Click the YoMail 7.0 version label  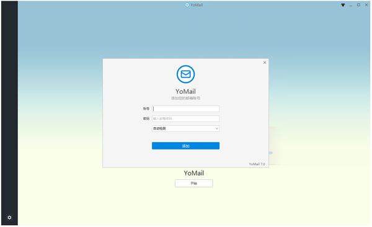click(x=257, y=164)
